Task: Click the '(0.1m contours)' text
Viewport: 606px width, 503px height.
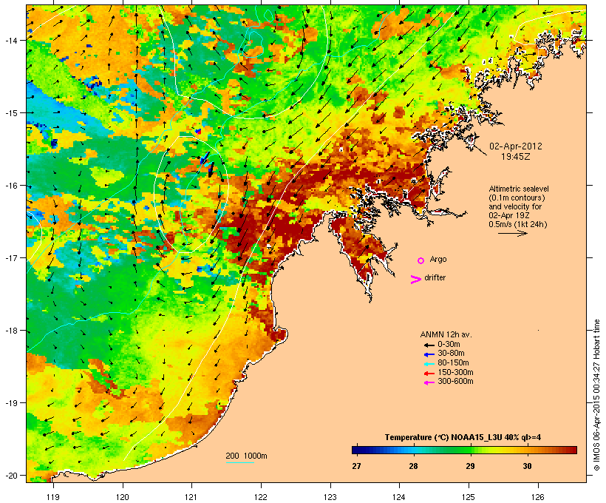Action: 517,198
